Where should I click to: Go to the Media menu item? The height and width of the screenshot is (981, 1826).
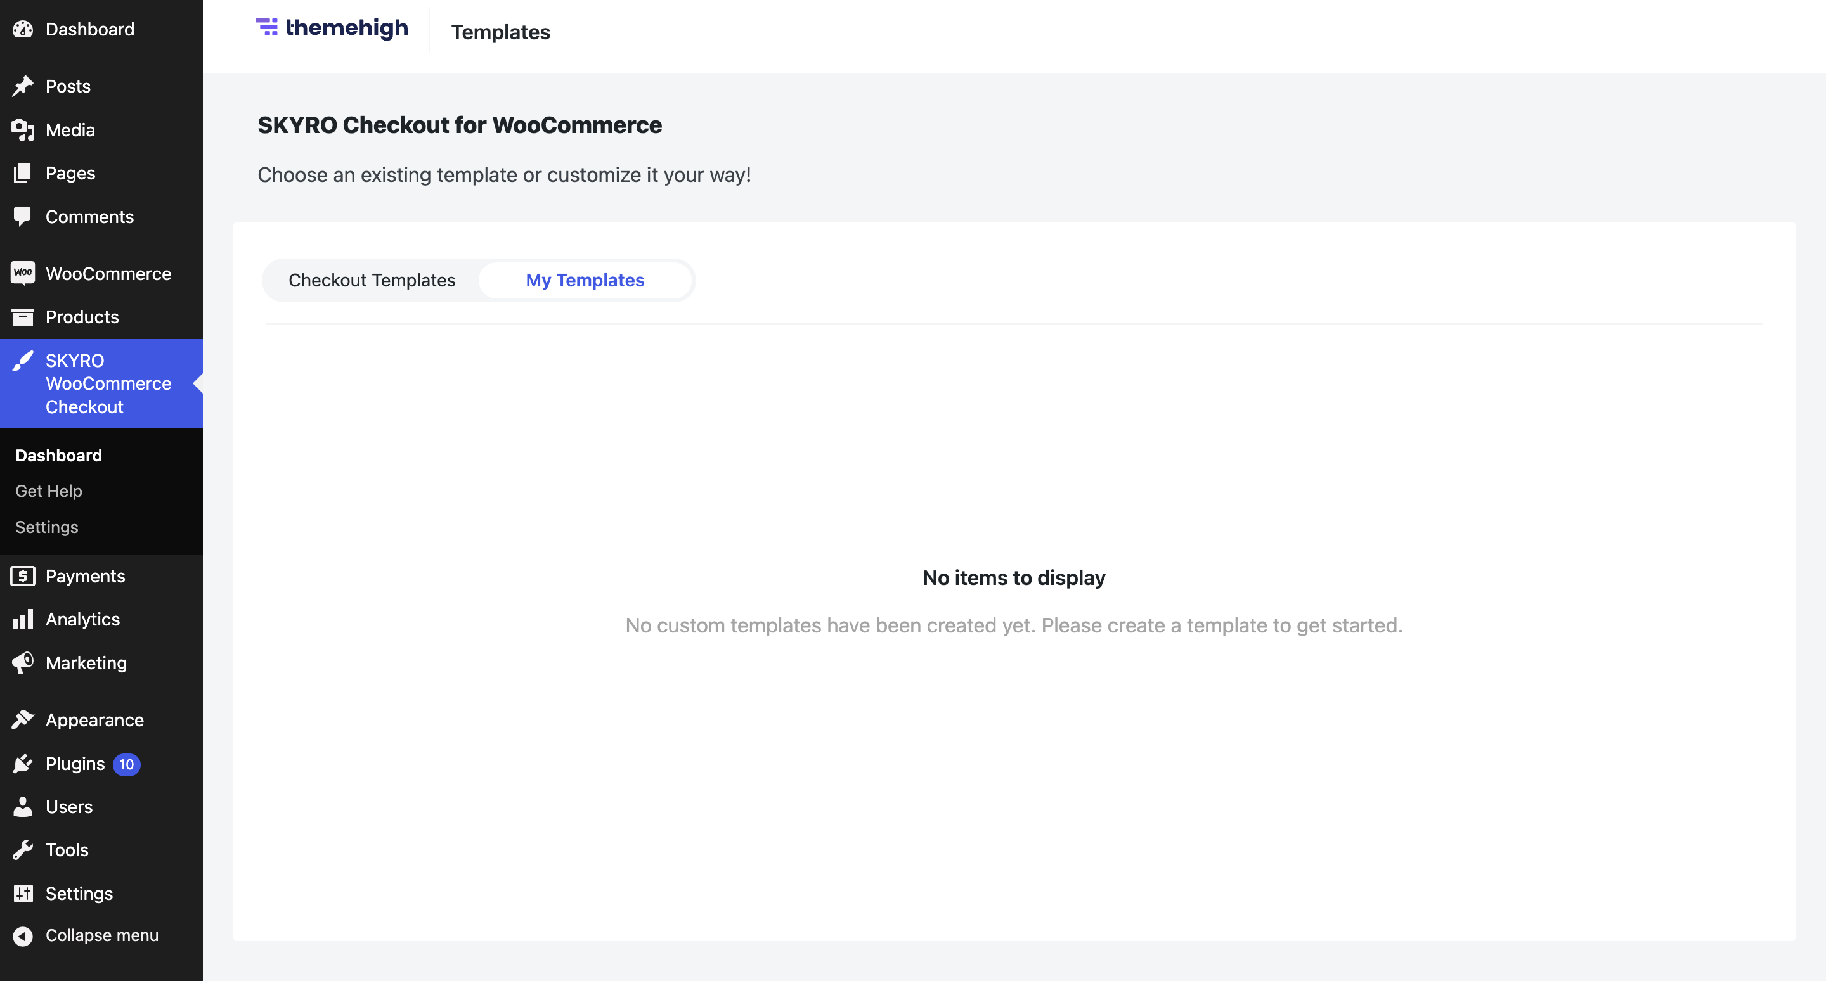101,130
